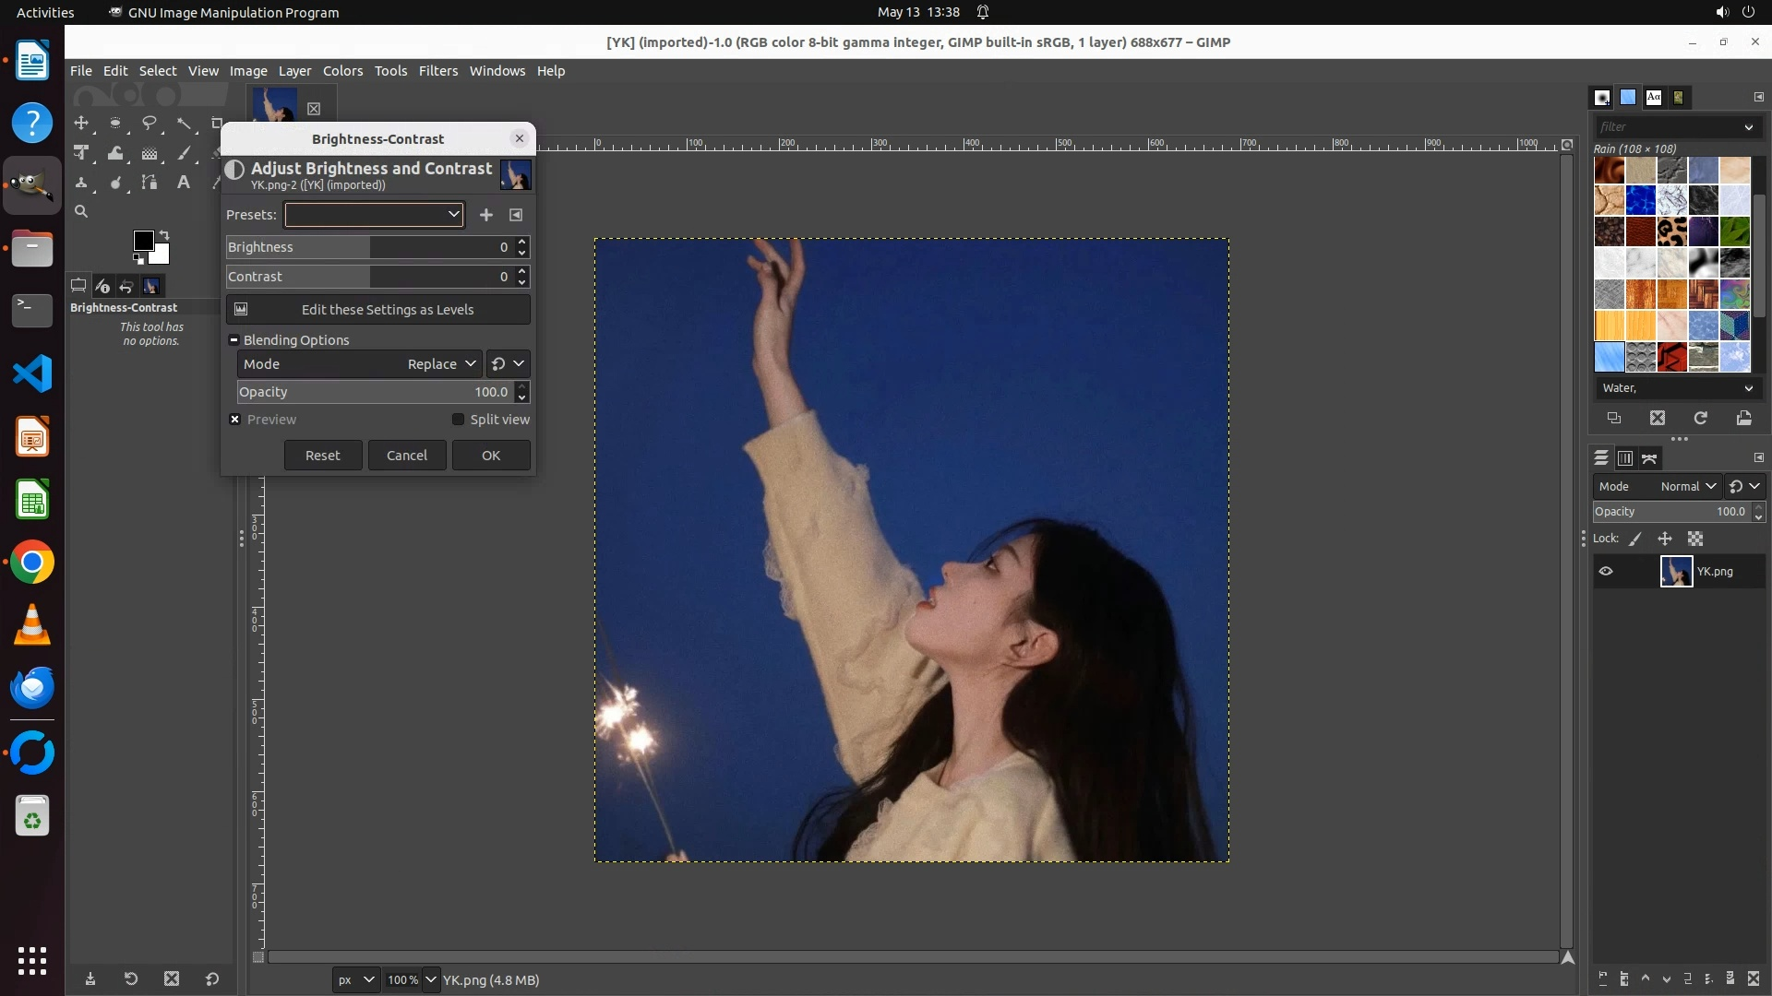This screenshot has width=1772, height=996.
Task: Click the Brightness slider
Action: point(369,247)
